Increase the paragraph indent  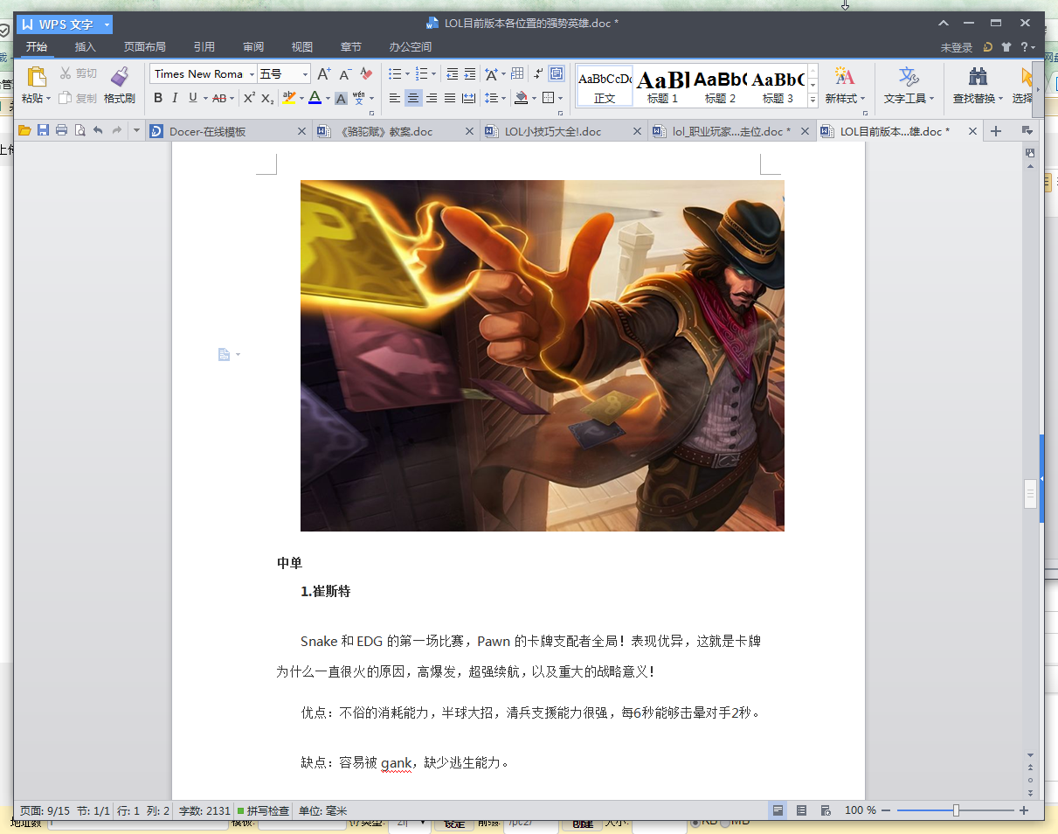(470, 74)
